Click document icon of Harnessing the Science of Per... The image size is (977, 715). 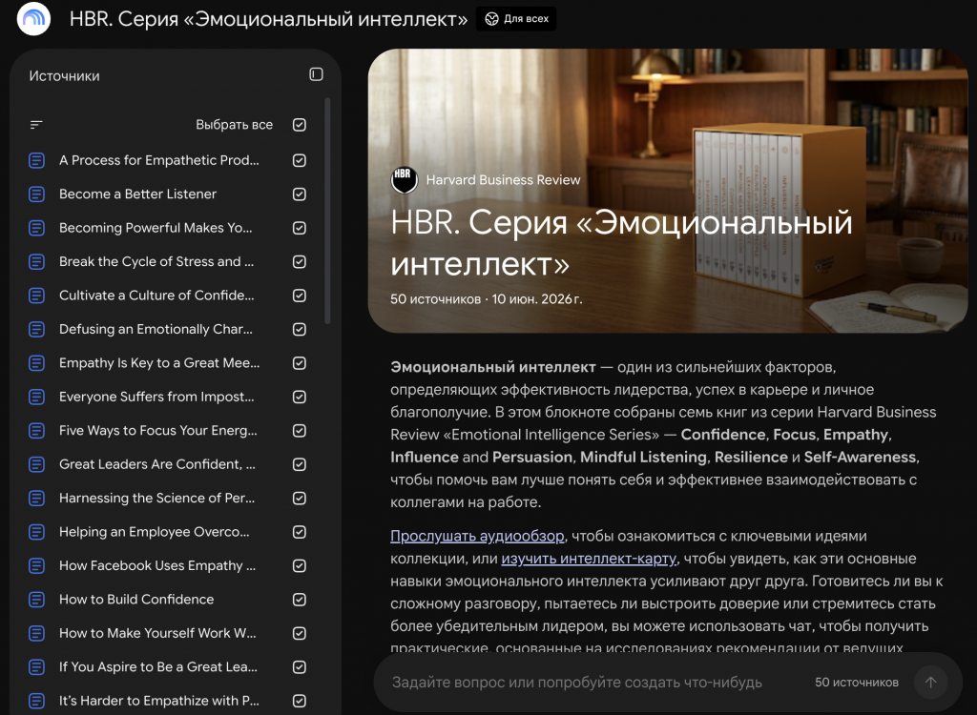click(x=37, y=498)
